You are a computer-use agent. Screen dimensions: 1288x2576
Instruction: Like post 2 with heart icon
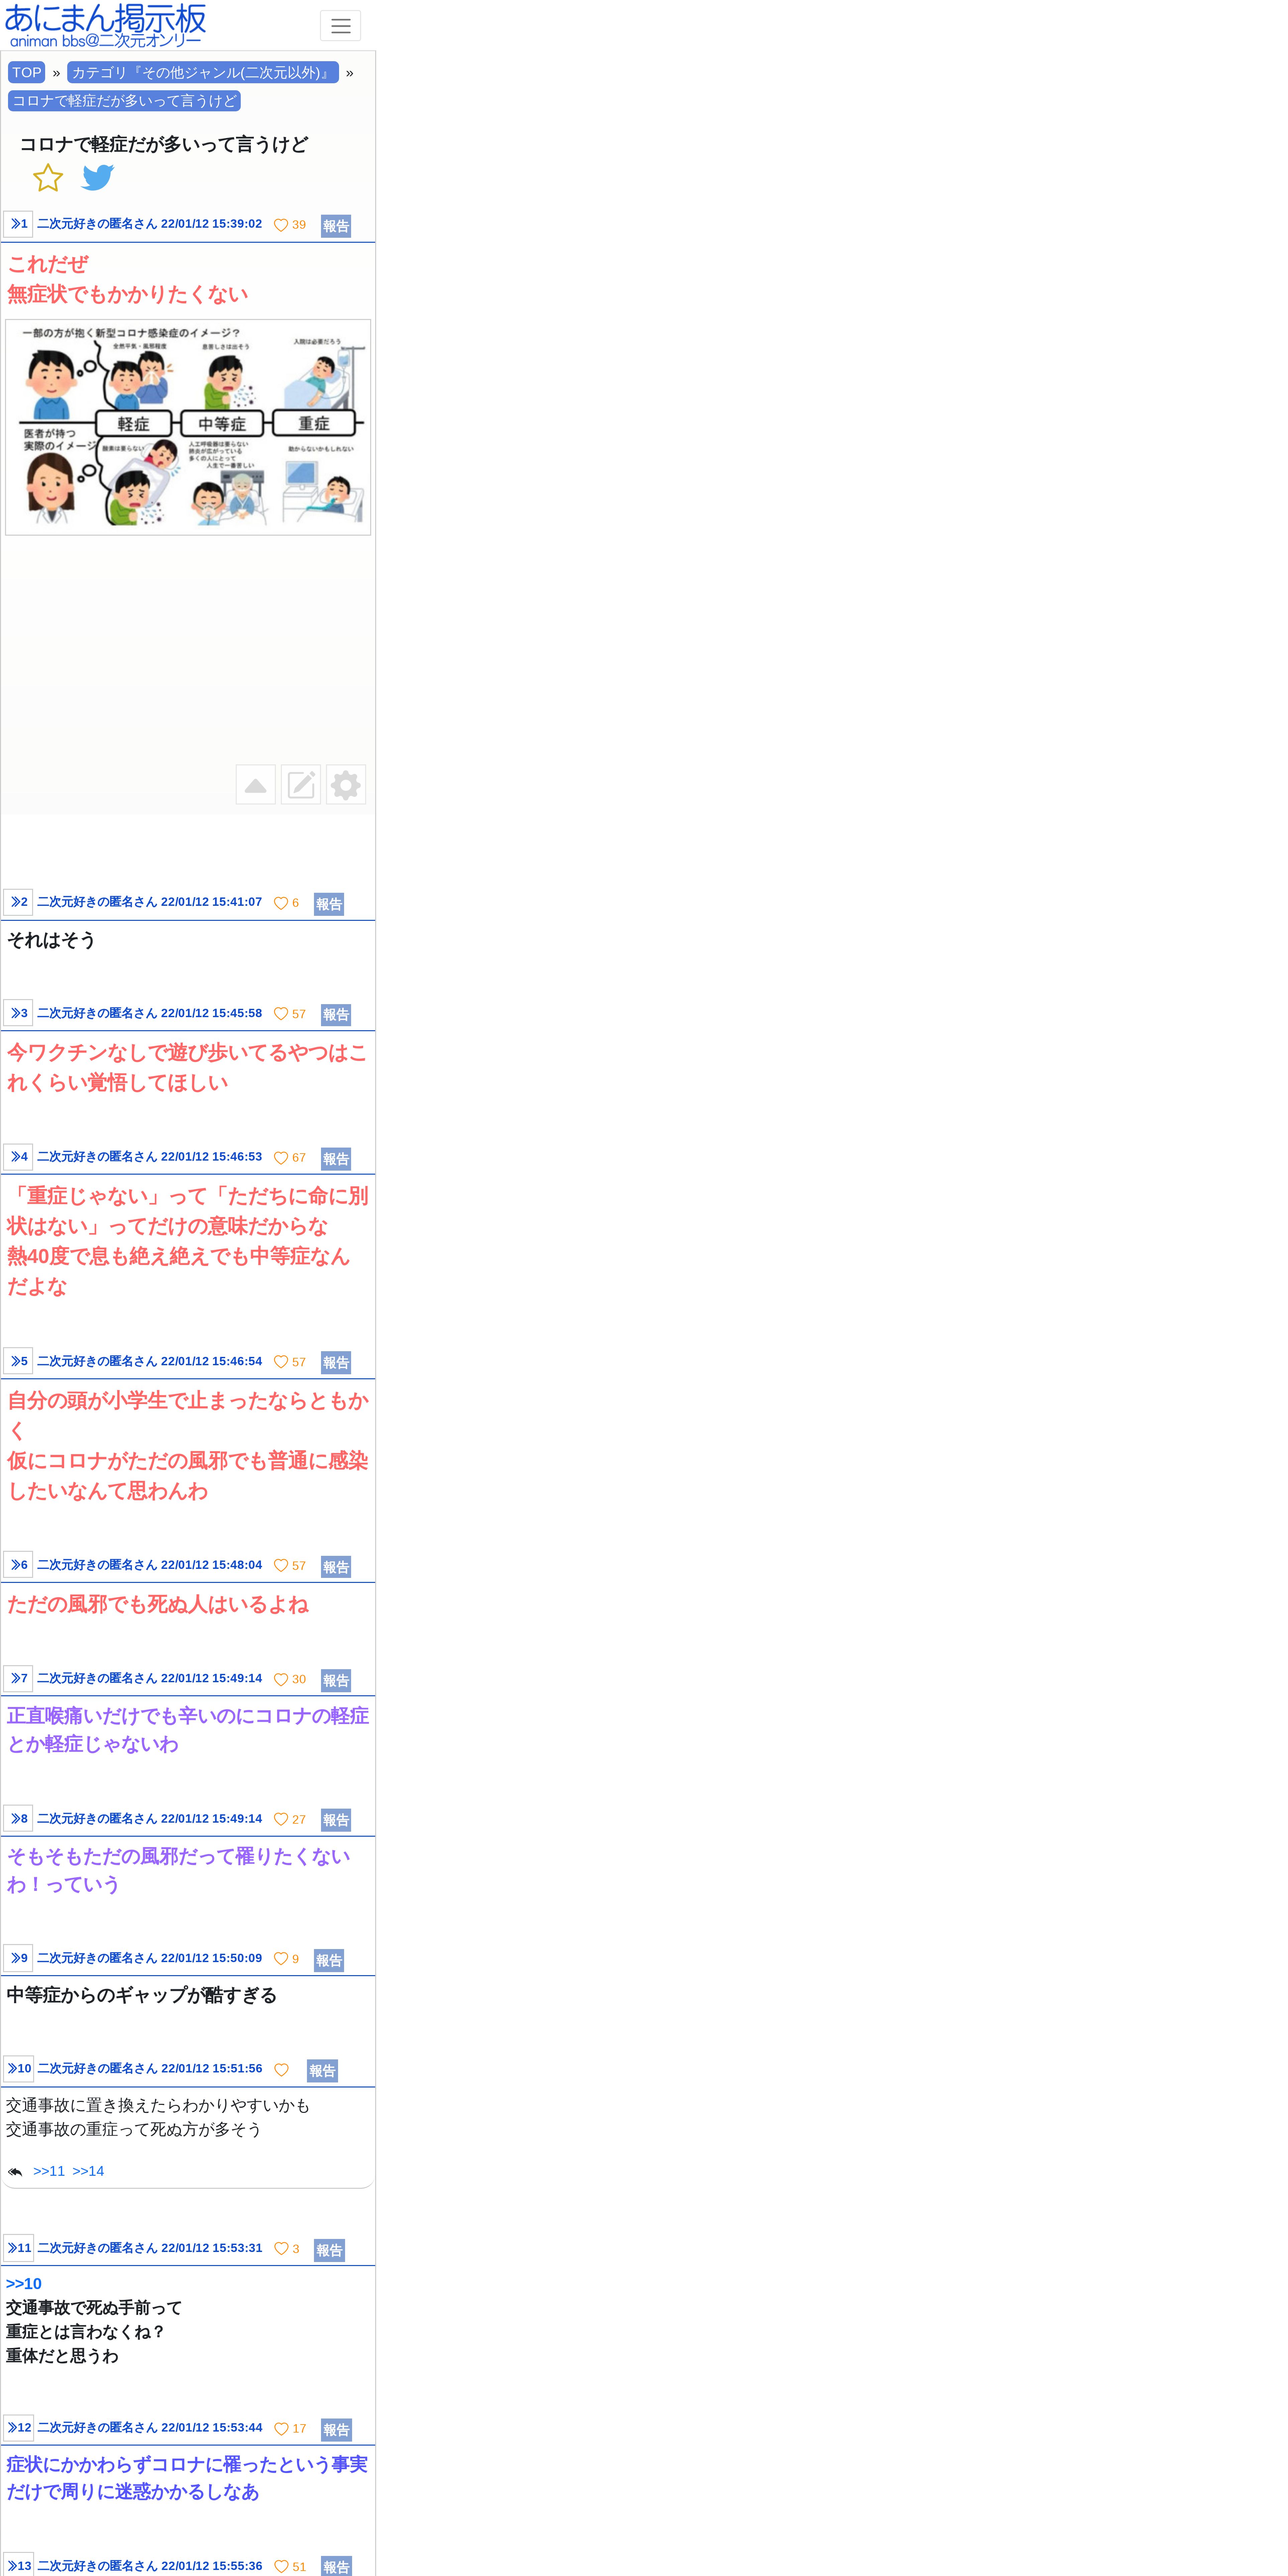tap(281, 903)
